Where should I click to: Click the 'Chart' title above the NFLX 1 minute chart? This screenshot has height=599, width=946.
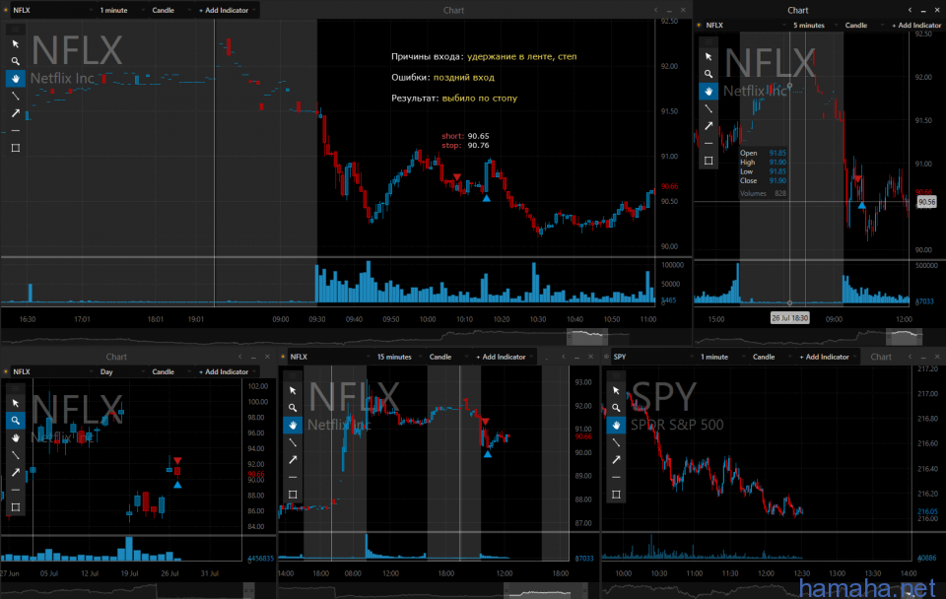[453, 10]
